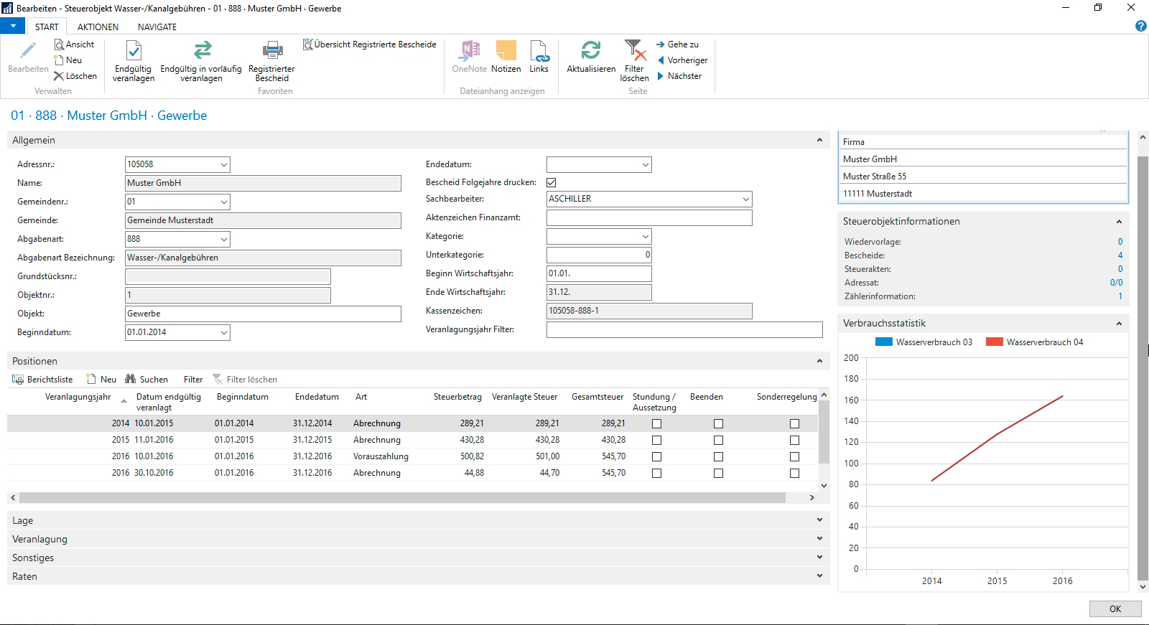The width and height of the screenshot is (1149, 625).
Task: Open Registrierter Bescheid printer icon
Action: [272, 51]
